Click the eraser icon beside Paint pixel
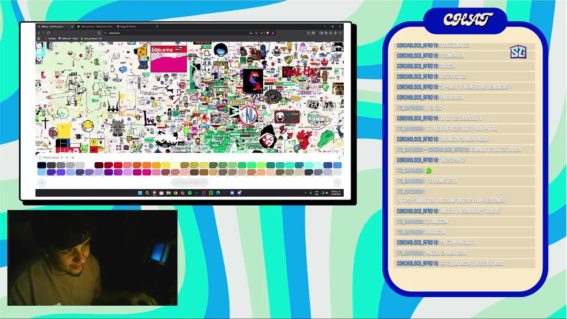 (73, 157)
